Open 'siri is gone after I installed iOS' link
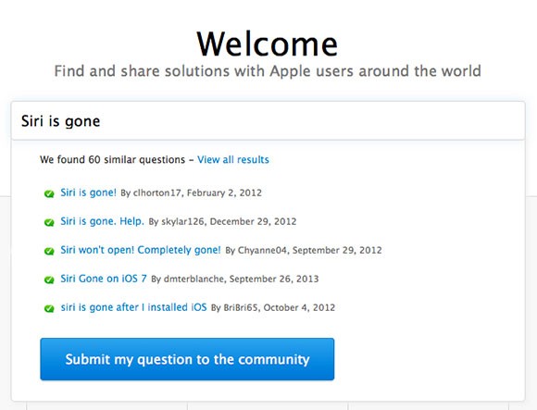The height and width of the screenshot is (410, 537). (133, 307)
